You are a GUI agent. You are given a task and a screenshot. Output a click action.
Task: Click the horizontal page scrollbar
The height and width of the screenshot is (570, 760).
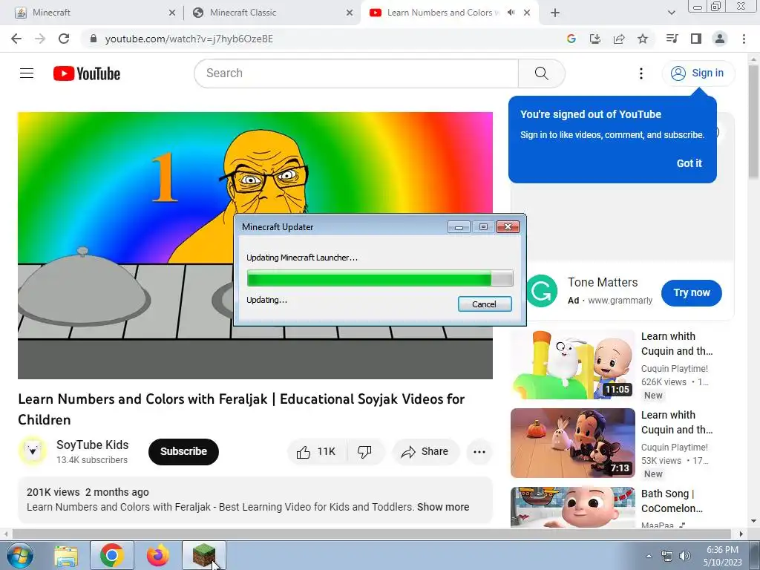pyautogui.click(x=373, y=534)
